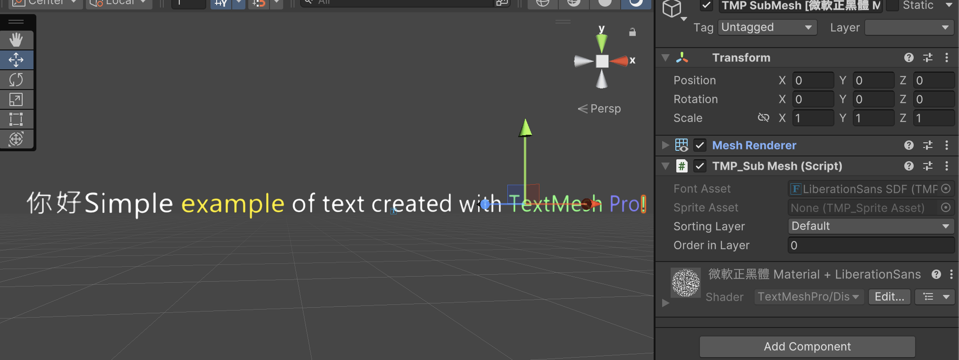Screen dimensions: 959x360
Task: Open Mesh Renderer help reference
Action: (909, 145)
